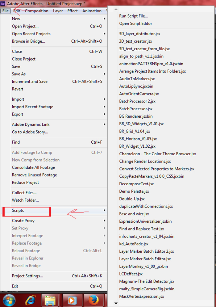The width and height of the screenshot is (216, 307).
Task: Run 3D_layer_distributor.jsx script
Action: click(x=140, y=34)
